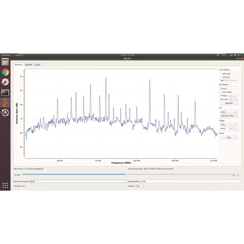The height and width of the screenshot is (244, 244).
Task: Open the Terminal from the dock
Action: coord(5,93)
